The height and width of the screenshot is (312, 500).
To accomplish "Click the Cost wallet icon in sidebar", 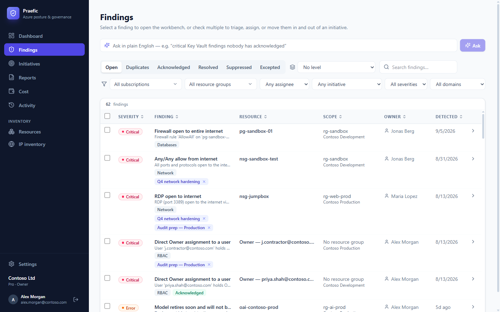I will click(x=11, y=92).
